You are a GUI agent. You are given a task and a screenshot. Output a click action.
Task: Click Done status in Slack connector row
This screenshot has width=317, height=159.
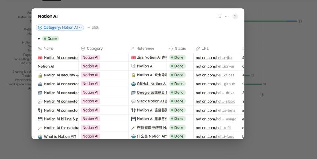click(x=177, y=101)
